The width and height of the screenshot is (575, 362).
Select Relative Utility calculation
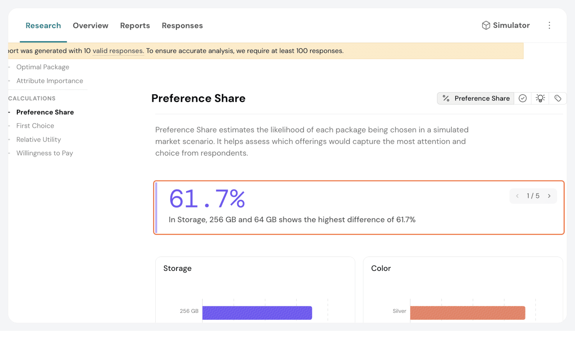(x=38, y=140)
